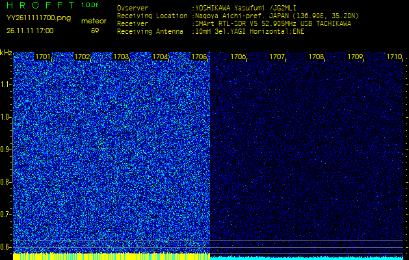Click the 'Receiving Location' label
Image resolution: width=409 pixels, height=260 pixels.
pyautogui.click(x=152, y=16)
